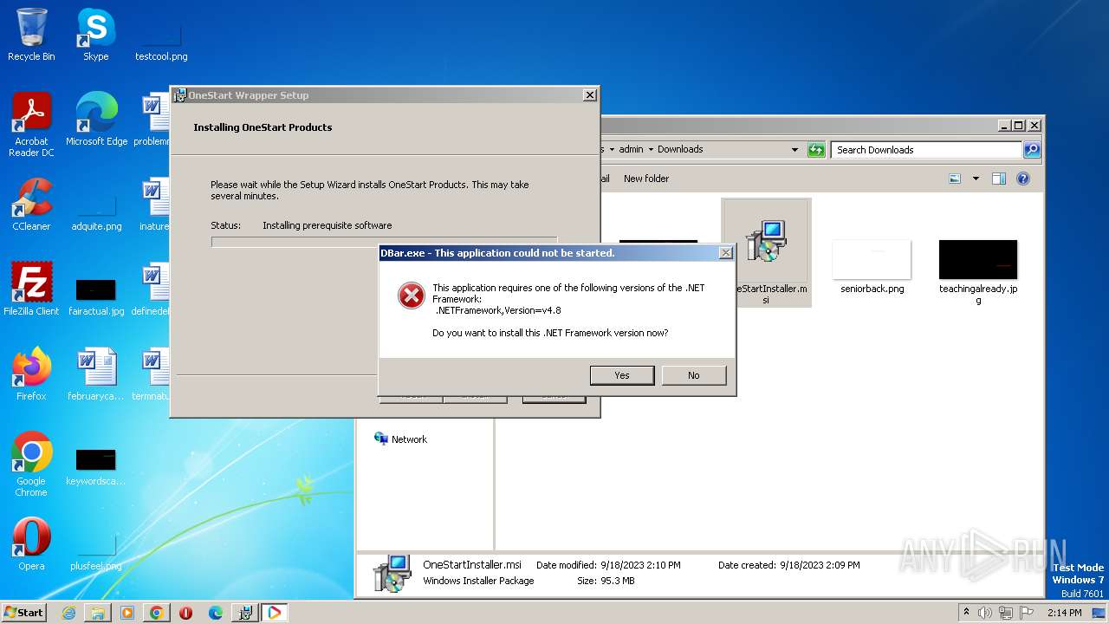Open Windows Media Player from taskbar
Image resolution: width=1109 pixels, height=624 pixels.
click(x=127, y=613)
